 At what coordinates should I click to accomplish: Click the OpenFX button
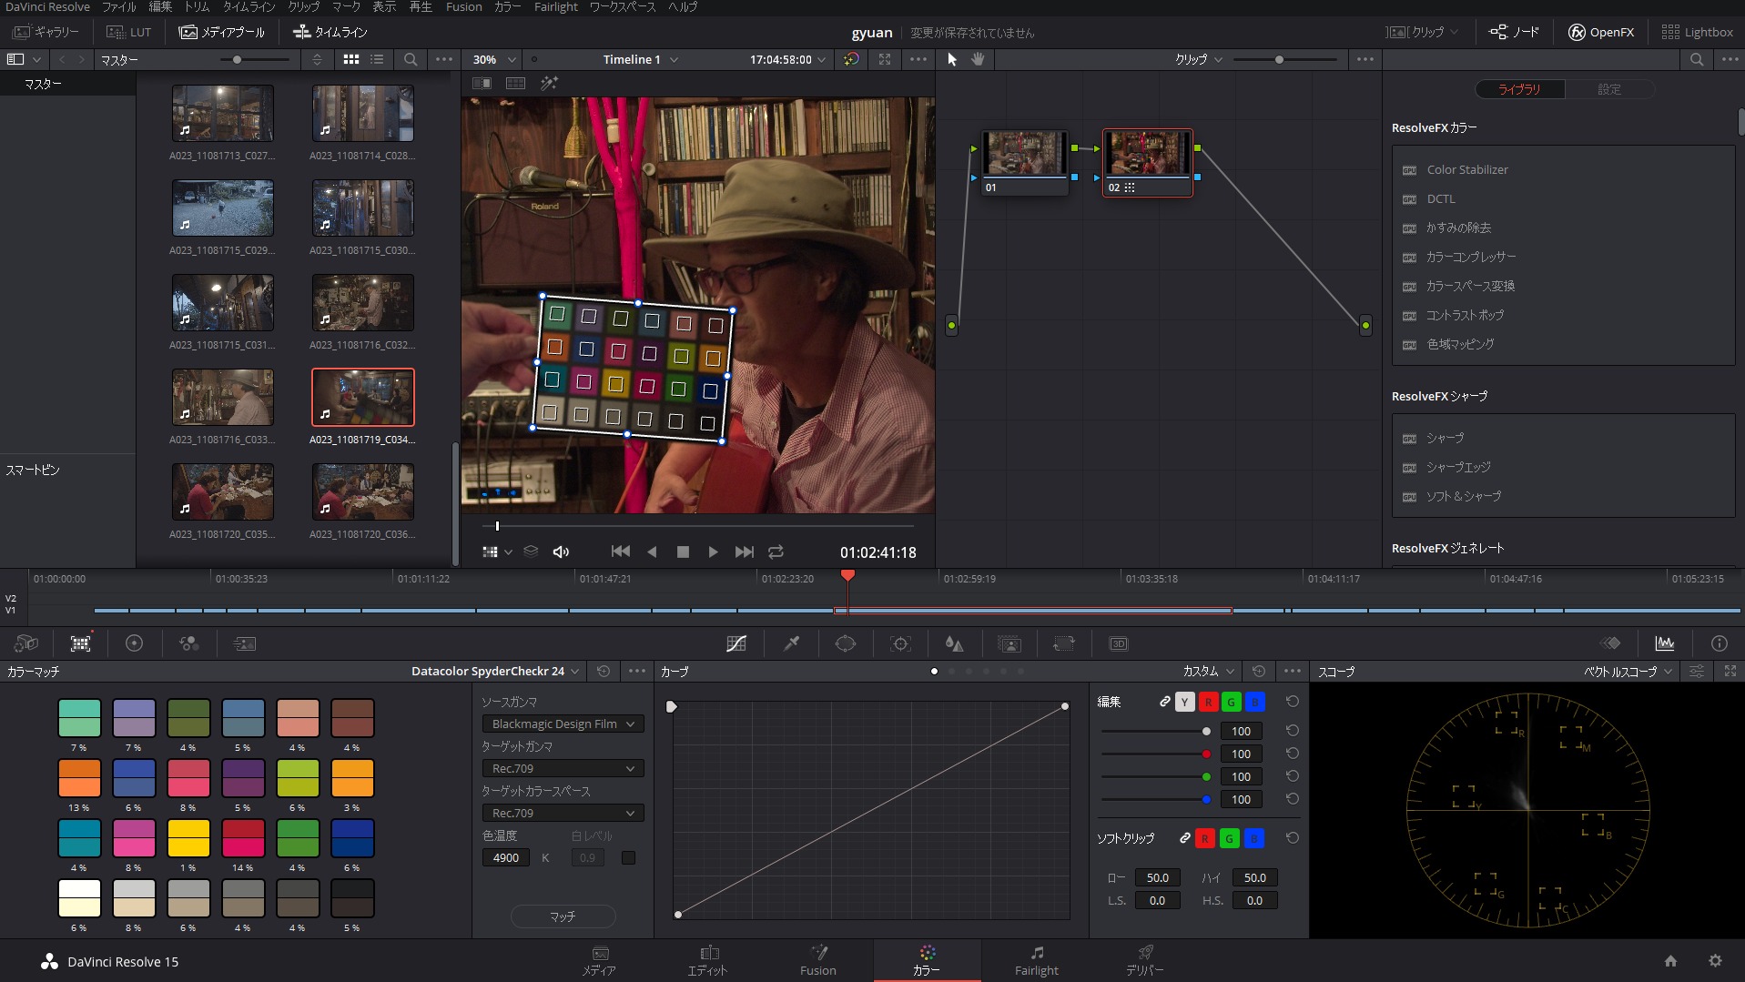pyautogui.click(x=1600, y=32)
